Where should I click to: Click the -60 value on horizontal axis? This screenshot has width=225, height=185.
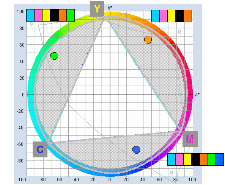pos(59,180)
